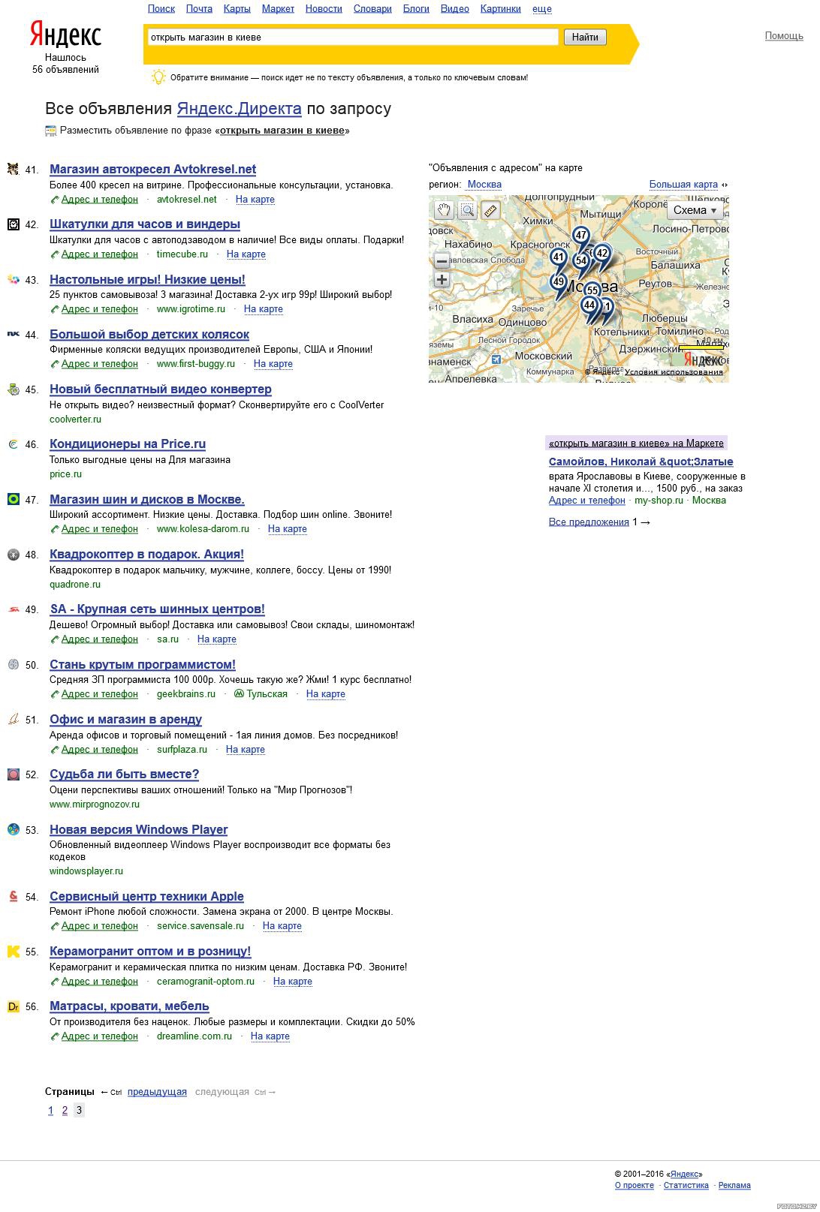Click the Dr favicon beside ad 56 Матрасы
Viewport: 820px width, 1212px height.
[x=14, y=1006]
